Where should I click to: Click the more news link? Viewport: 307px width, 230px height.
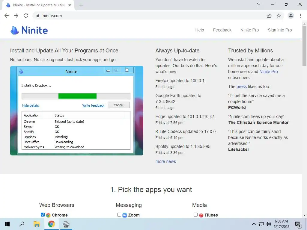(x=165, y=161)
